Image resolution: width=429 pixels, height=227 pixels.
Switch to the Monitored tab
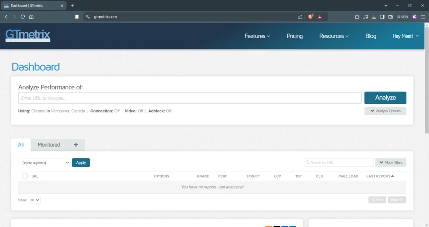coord(49,145)
